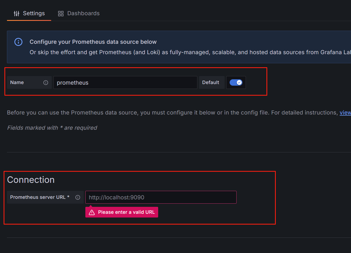Toggle the Default data source switch
Image resolution: width=351 pixels, height=253 pixels.
(236, 82)
